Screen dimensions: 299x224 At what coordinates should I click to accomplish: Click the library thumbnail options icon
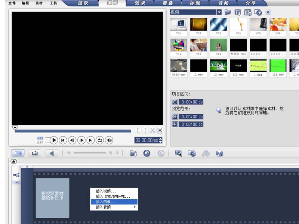(258, 13)
